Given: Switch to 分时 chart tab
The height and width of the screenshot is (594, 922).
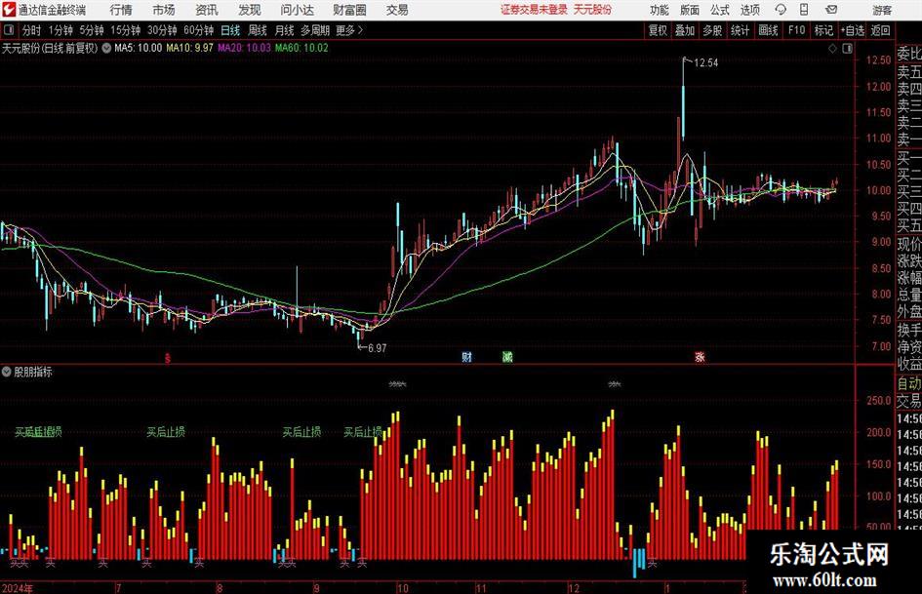Looking at the screenshot, I should tap(31, 30).
